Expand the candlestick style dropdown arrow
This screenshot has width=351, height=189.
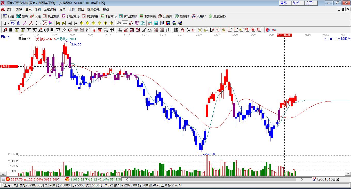point(40,23)
